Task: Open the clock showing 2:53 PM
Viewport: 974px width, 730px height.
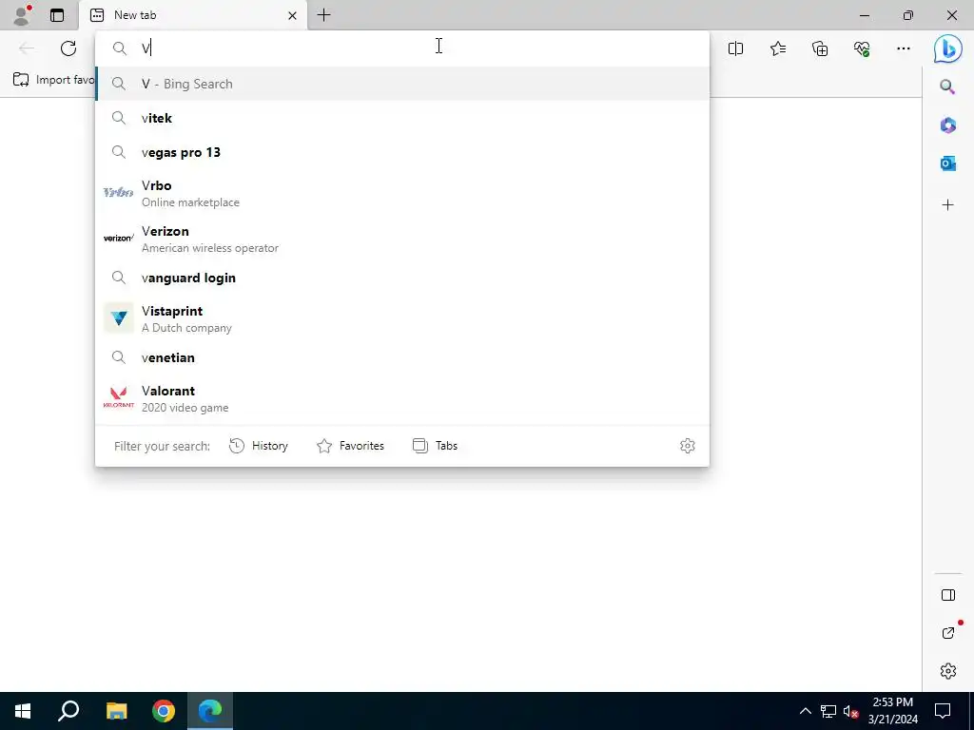Action: (892, 711)
